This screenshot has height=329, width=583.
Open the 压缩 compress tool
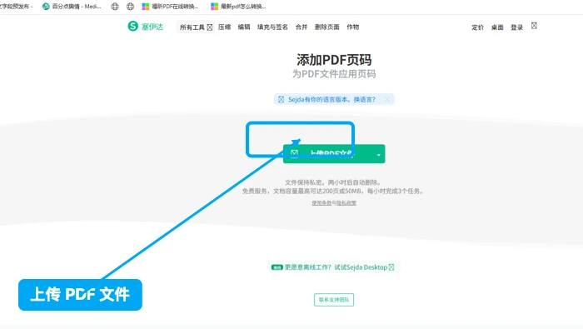click(x=225, y=27)
